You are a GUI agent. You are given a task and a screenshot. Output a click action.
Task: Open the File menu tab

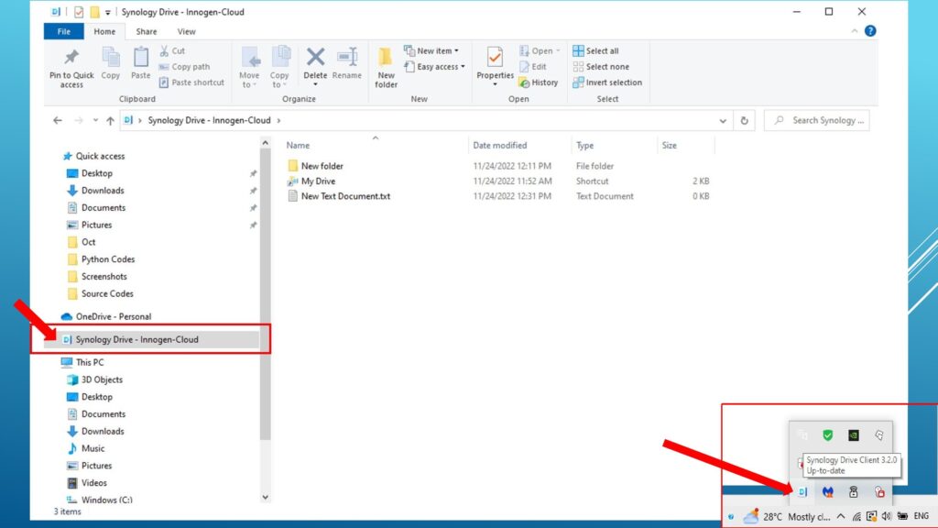(x=63, y=31)
